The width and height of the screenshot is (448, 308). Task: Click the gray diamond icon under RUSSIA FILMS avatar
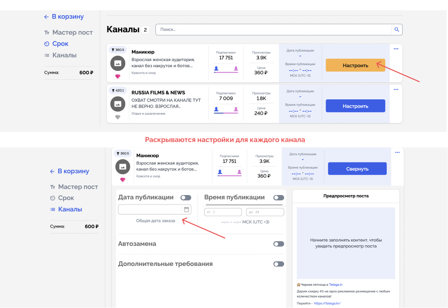pos(118,117)
